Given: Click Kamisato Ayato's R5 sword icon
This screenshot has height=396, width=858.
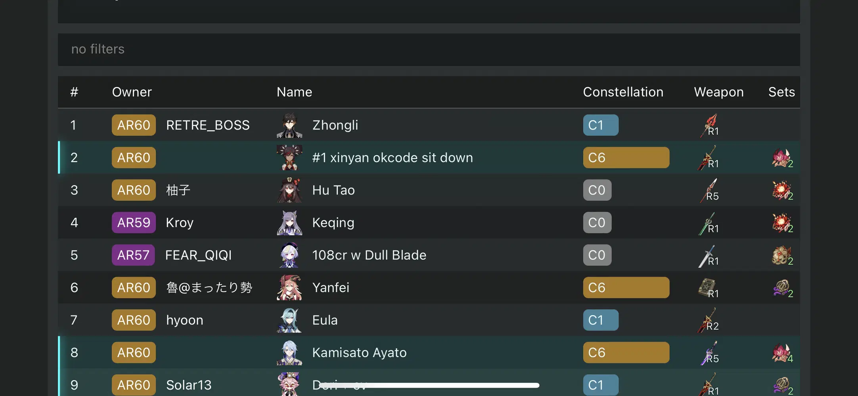Looking at the screenshot, I should point(710,352).
